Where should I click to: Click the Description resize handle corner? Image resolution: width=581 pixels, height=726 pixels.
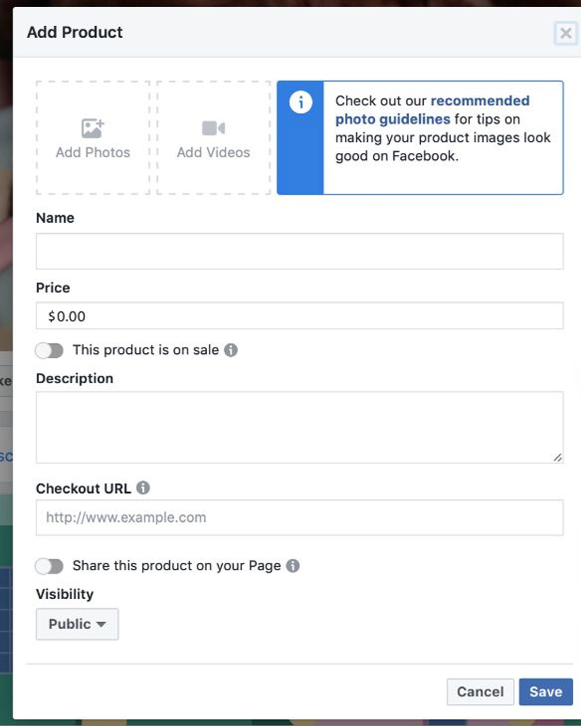(558, 457)
